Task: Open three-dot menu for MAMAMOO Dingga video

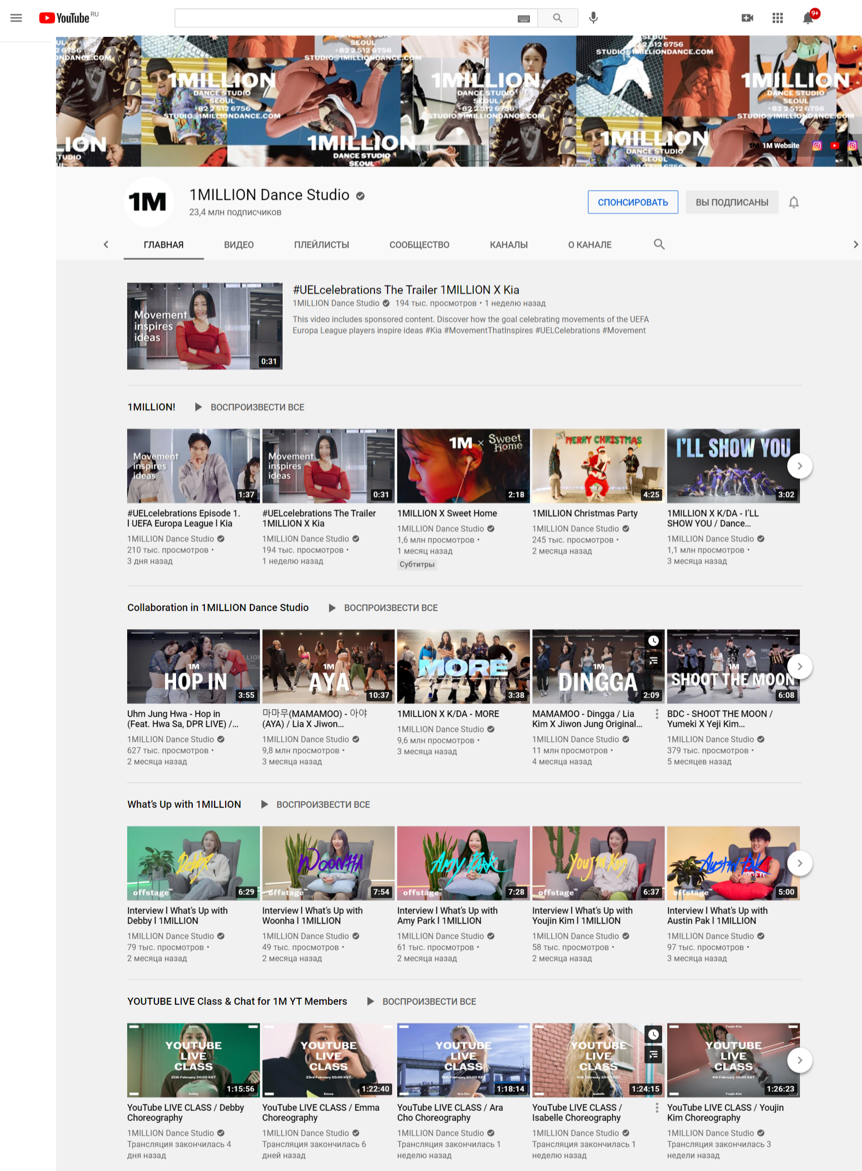Action: click(657, 714)
